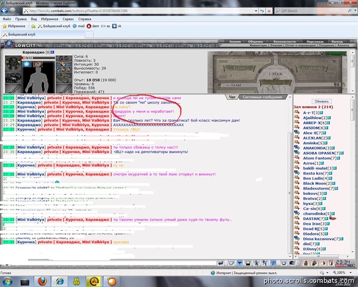The height and width of the screenshot is (287, 358).
Task: Click the walking man icon in chat toolbar
Action: coord(257,263)
